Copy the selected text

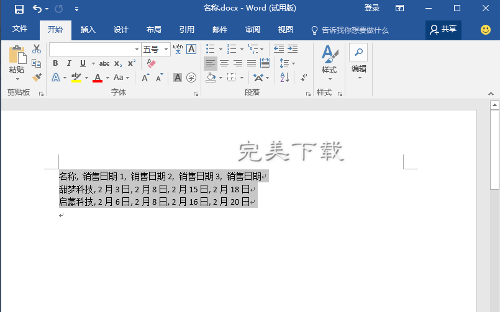click(x=37, y=63)
